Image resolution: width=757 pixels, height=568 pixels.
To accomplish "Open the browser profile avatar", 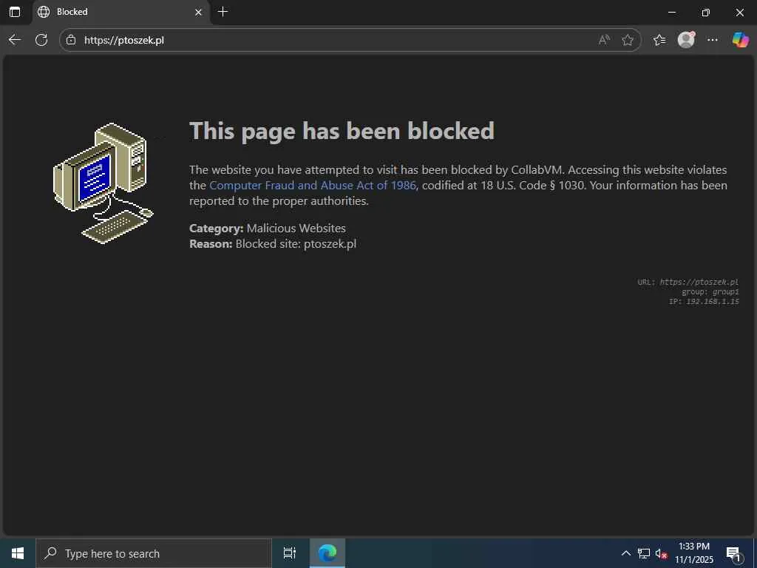I will (686, 40).
